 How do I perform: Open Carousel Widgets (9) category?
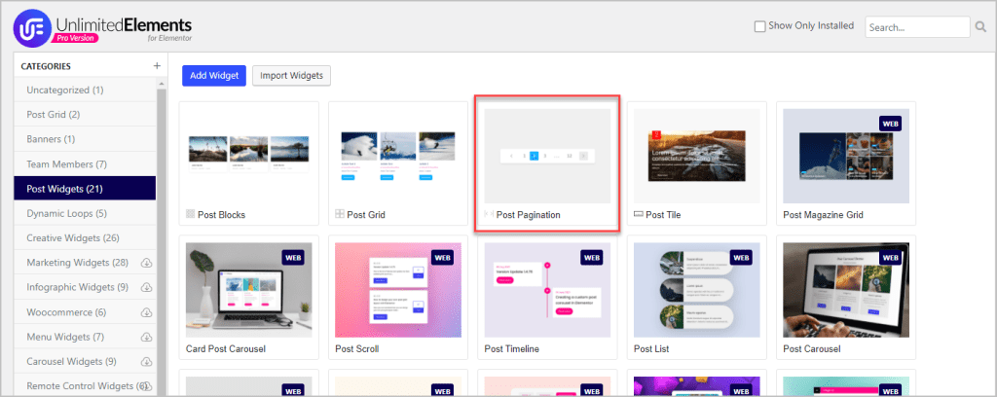coord(86,362)
